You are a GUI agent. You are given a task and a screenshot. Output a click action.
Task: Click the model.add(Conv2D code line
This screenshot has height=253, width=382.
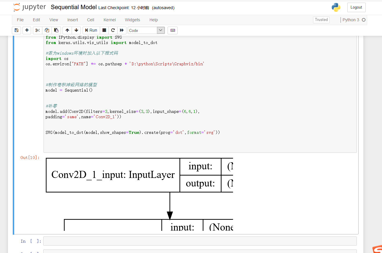point(123,111)
